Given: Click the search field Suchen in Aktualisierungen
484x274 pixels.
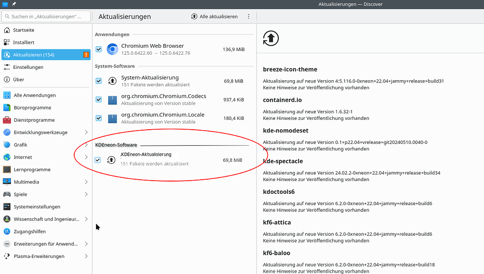Looking at the screenshot, I should tap(45, 16).
